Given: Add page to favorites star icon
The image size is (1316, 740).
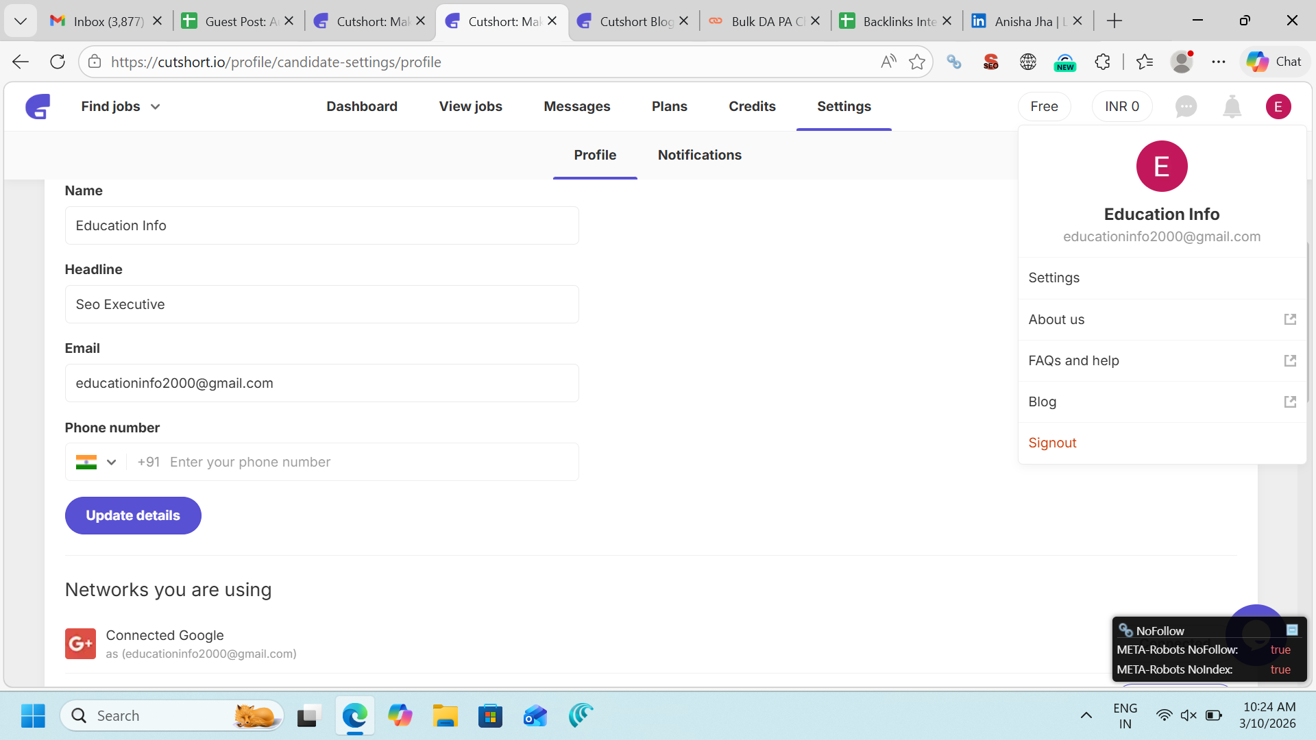Looking at the screenshot, I should 916,62.
